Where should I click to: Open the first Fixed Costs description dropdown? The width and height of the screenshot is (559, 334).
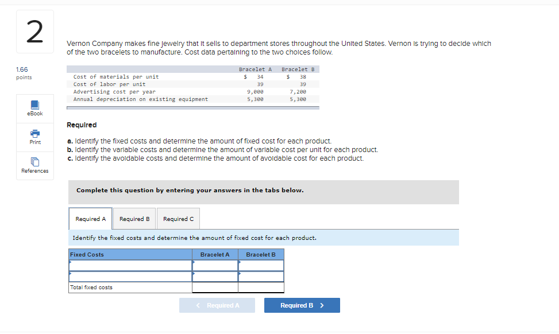130,265
